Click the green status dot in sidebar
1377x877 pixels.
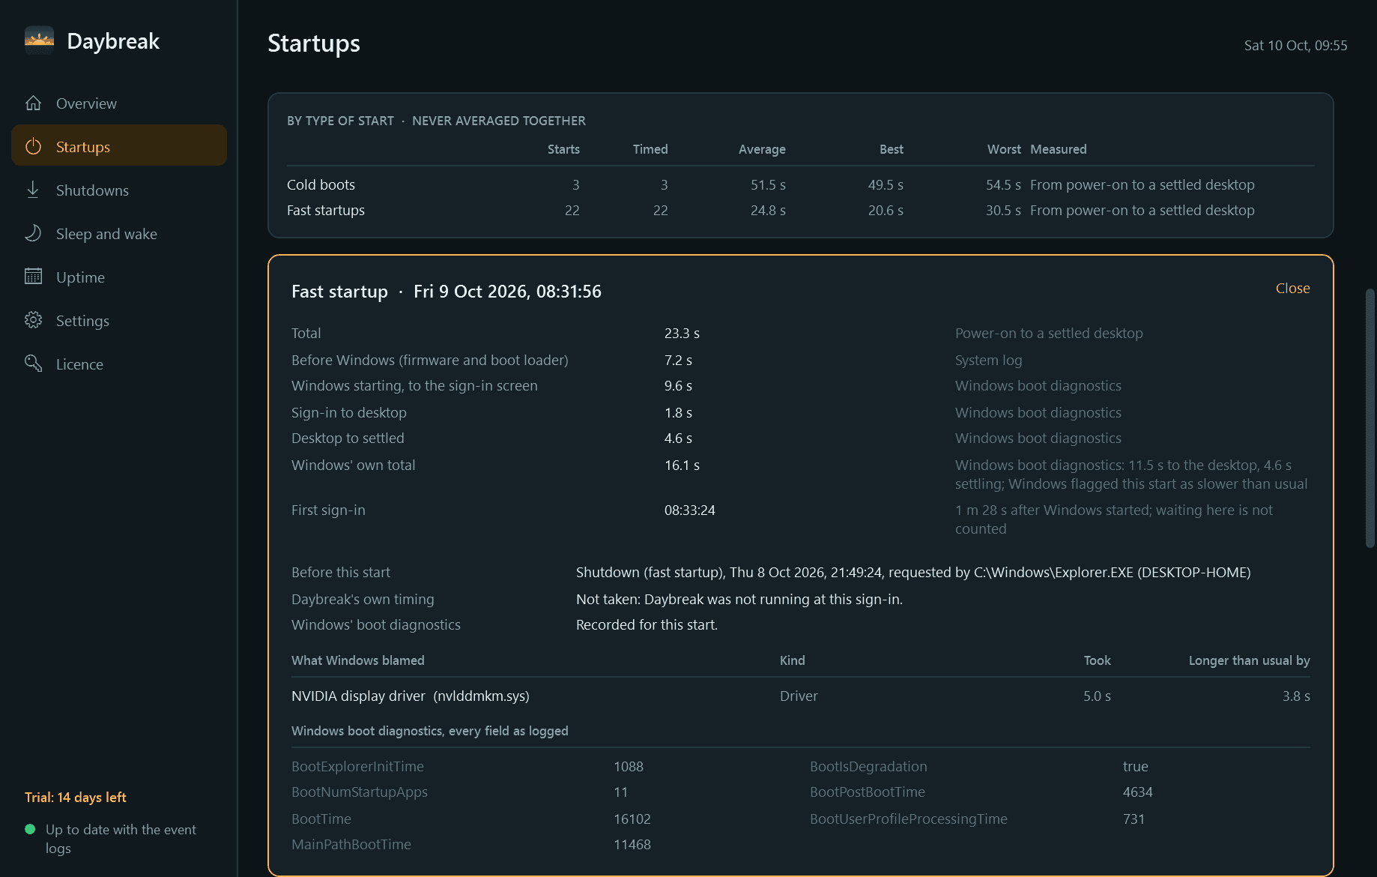pyautogui.click(x=30, y=829)
